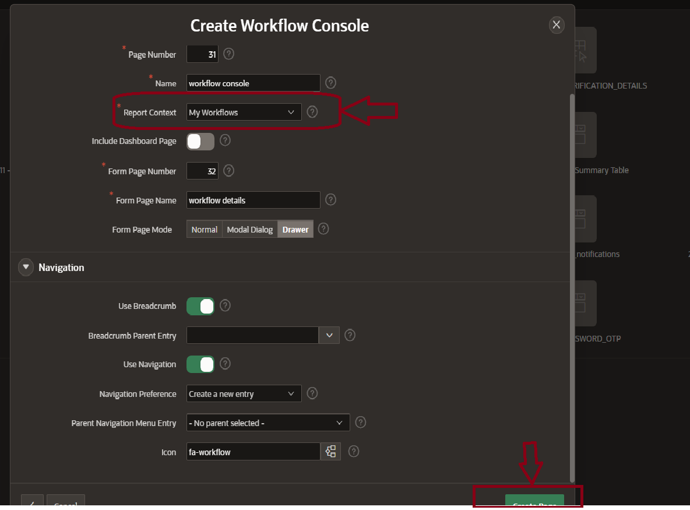Click the Navigation section heading
The height and width of the screenshot is (510, 690).
pyautogui.click(x=61, y=268)
